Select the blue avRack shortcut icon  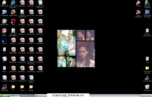point(4,41)
